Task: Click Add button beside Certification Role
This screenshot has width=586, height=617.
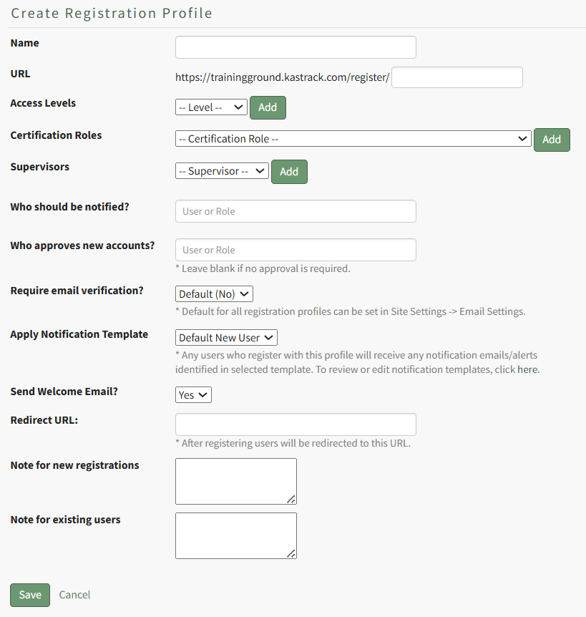Action: (552, 140)
